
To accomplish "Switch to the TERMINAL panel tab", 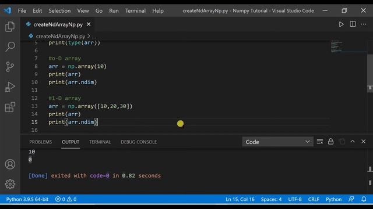I will [100, 142].
